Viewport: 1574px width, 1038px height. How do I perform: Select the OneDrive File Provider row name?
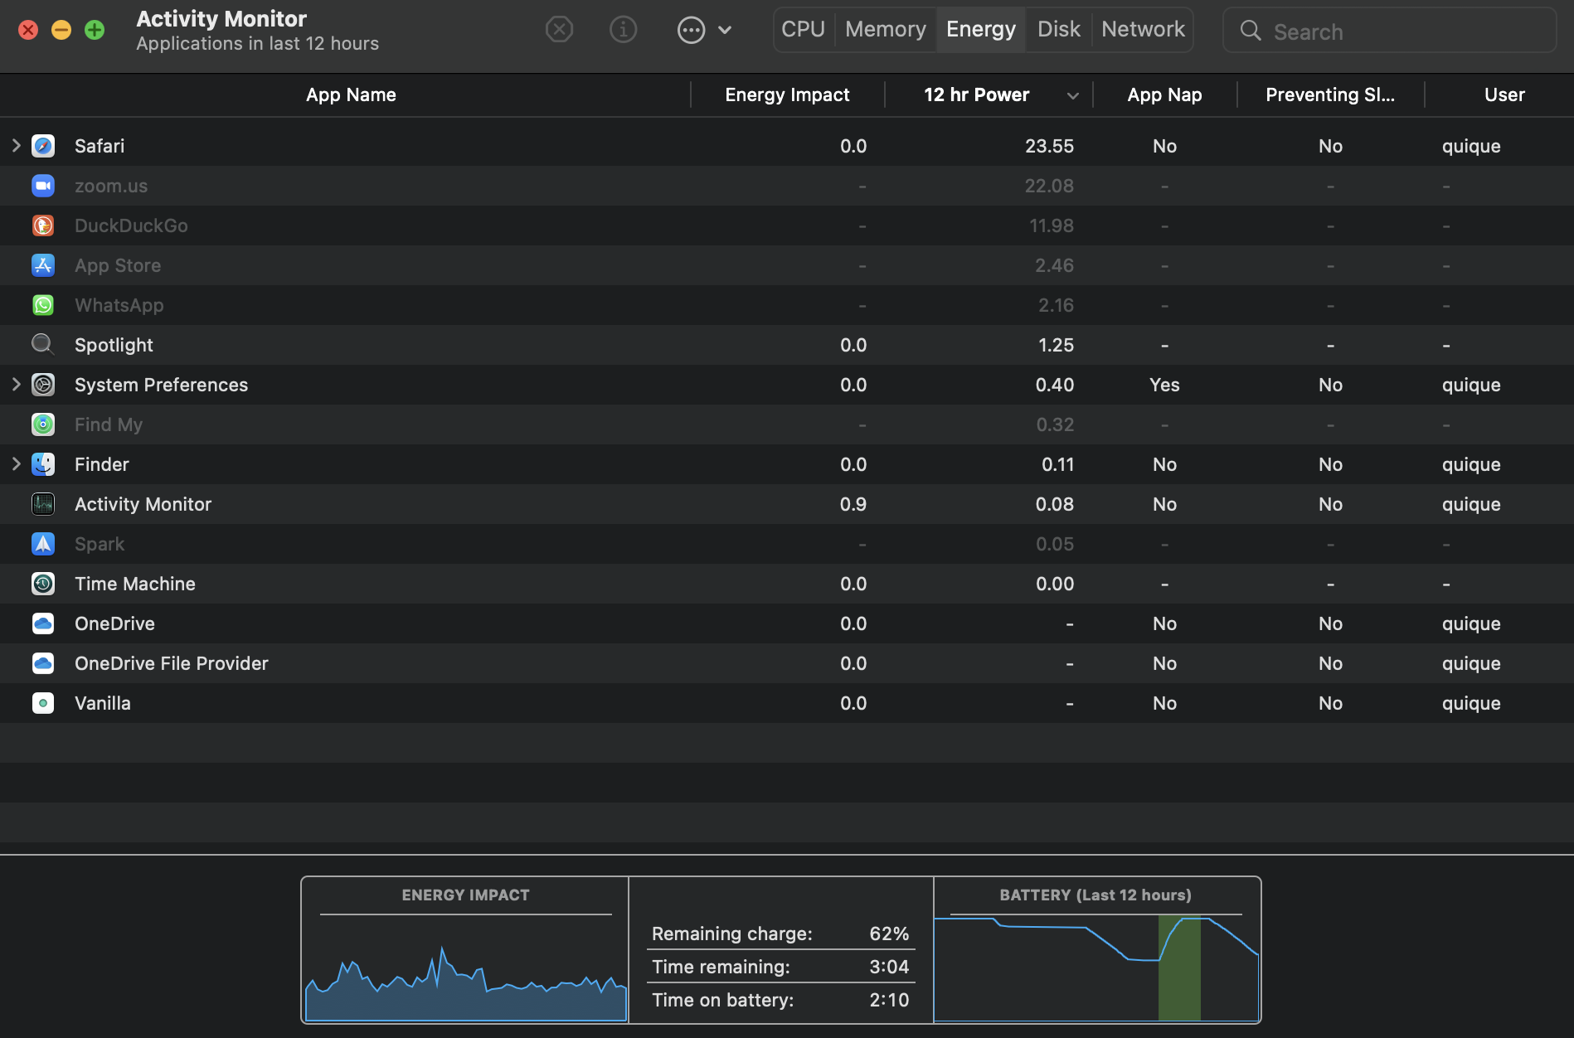pyautogui.click(x=172, y=663)
